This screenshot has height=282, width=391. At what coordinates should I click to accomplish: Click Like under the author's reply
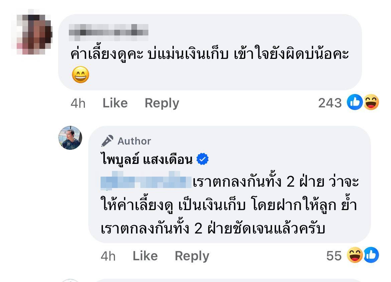(x=145, y=256)
